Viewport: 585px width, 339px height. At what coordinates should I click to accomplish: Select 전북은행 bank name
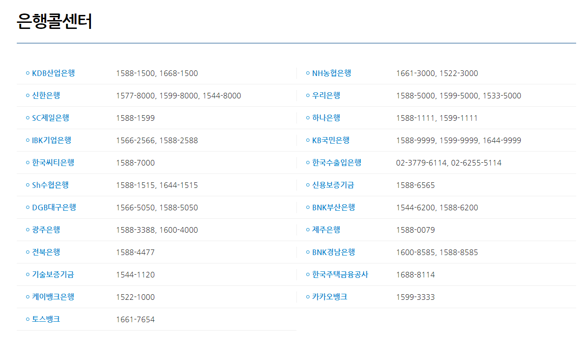(x=46, y=252)
